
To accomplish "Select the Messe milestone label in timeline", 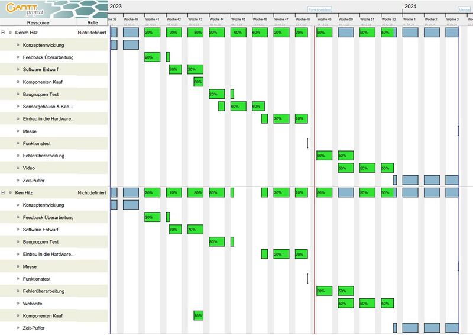I will (x=465, y=9).
